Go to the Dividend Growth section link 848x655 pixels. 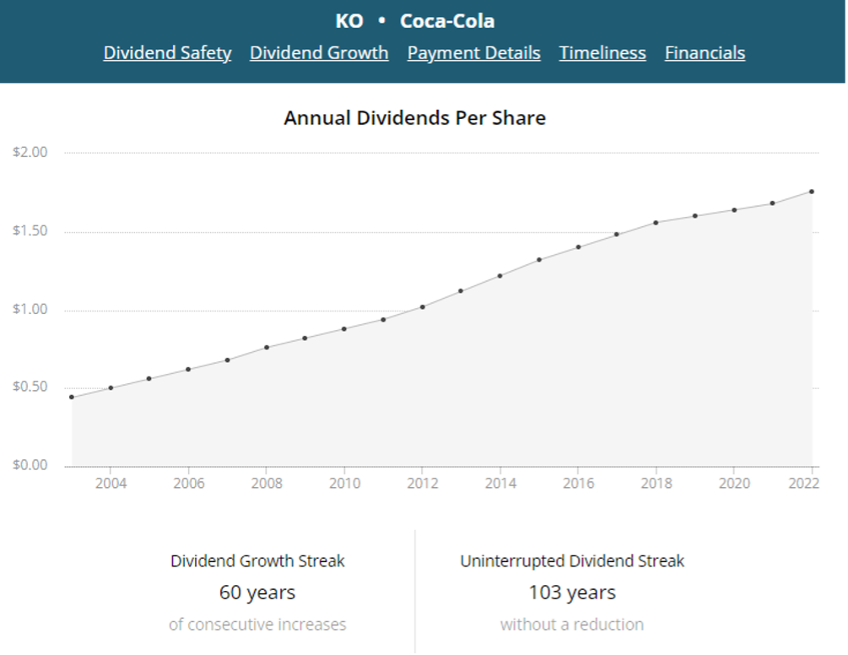click(x=319, y=53)
